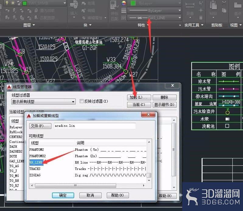Click the Make Current (置为当前) layer icon
This screenshot has height=211, width=243.
point(36,10)
